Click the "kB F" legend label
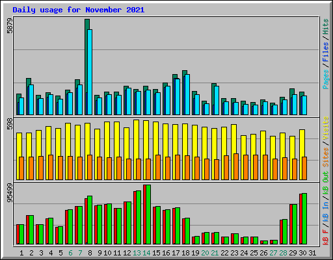333x260 pixels. coord(325,237)
